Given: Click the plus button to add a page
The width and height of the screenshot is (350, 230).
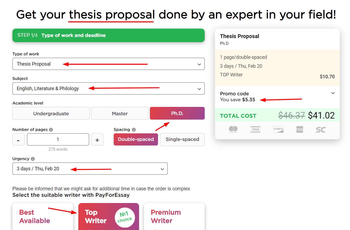Looking at the screenshot, I should (97, 139).
